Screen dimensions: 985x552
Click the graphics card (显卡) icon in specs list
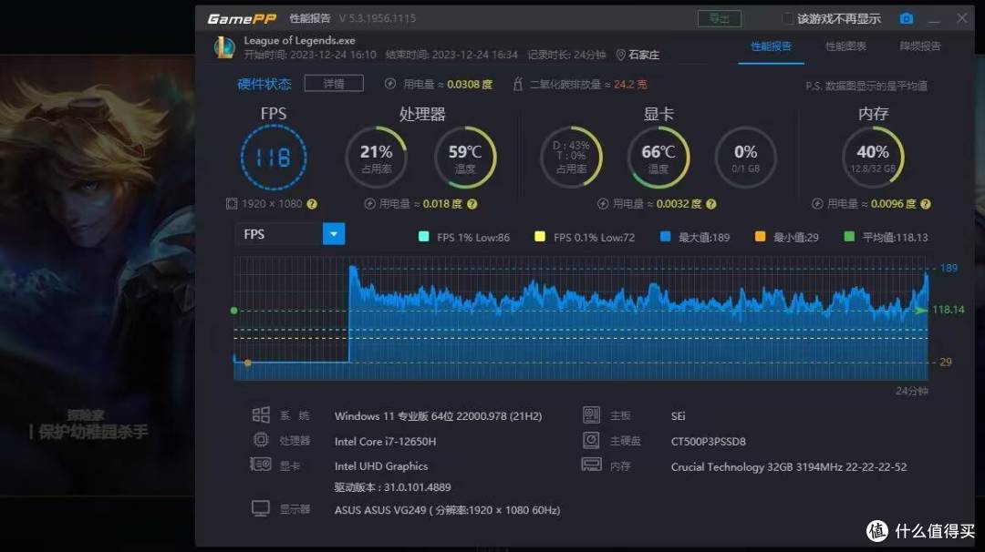(260, 465)
